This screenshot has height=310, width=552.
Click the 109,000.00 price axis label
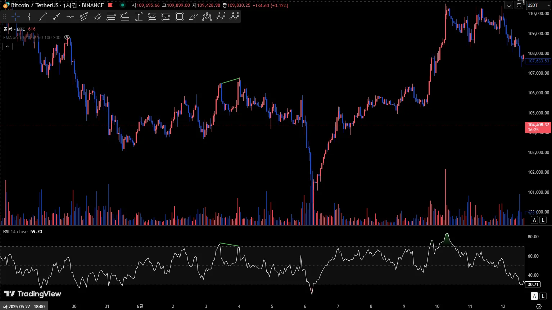539,33
